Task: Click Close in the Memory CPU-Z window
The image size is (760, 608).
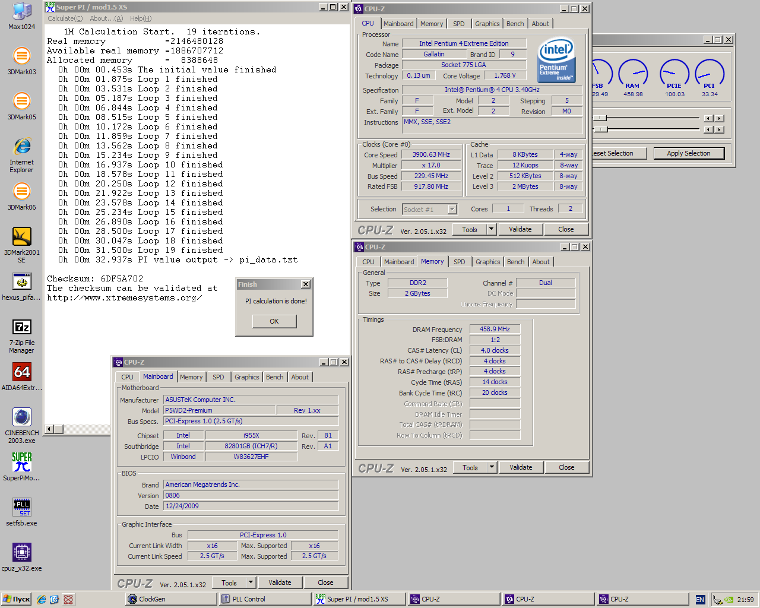Action: tap(567, 467)
